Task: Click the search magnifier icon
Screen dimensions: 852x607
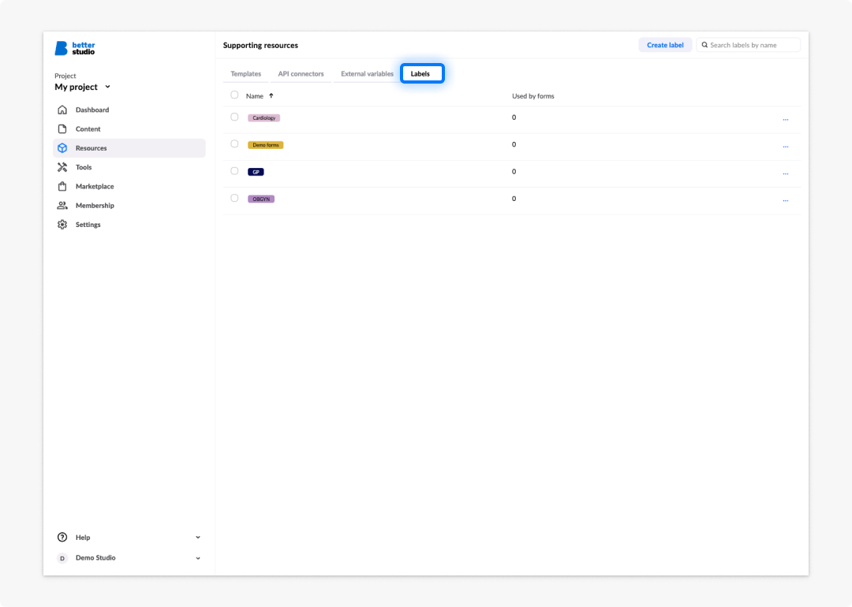Action: point(704,45)
